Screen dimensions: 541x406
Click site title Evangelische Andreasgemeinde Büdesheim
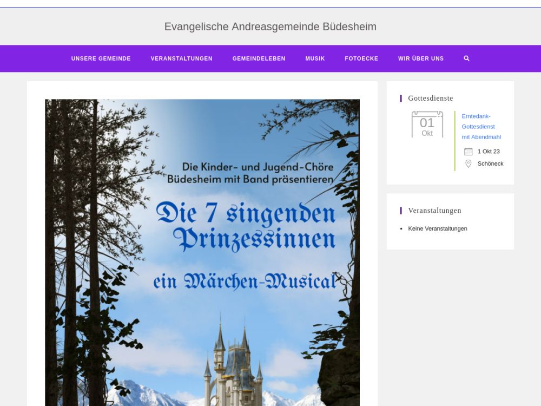coord(270,27)
